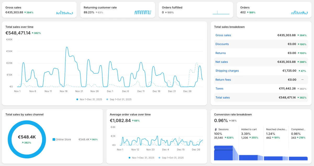Screen dimensions: 314x166
Task: Click Total sales link in breakdown list
Action: click(x=223, y=97)
